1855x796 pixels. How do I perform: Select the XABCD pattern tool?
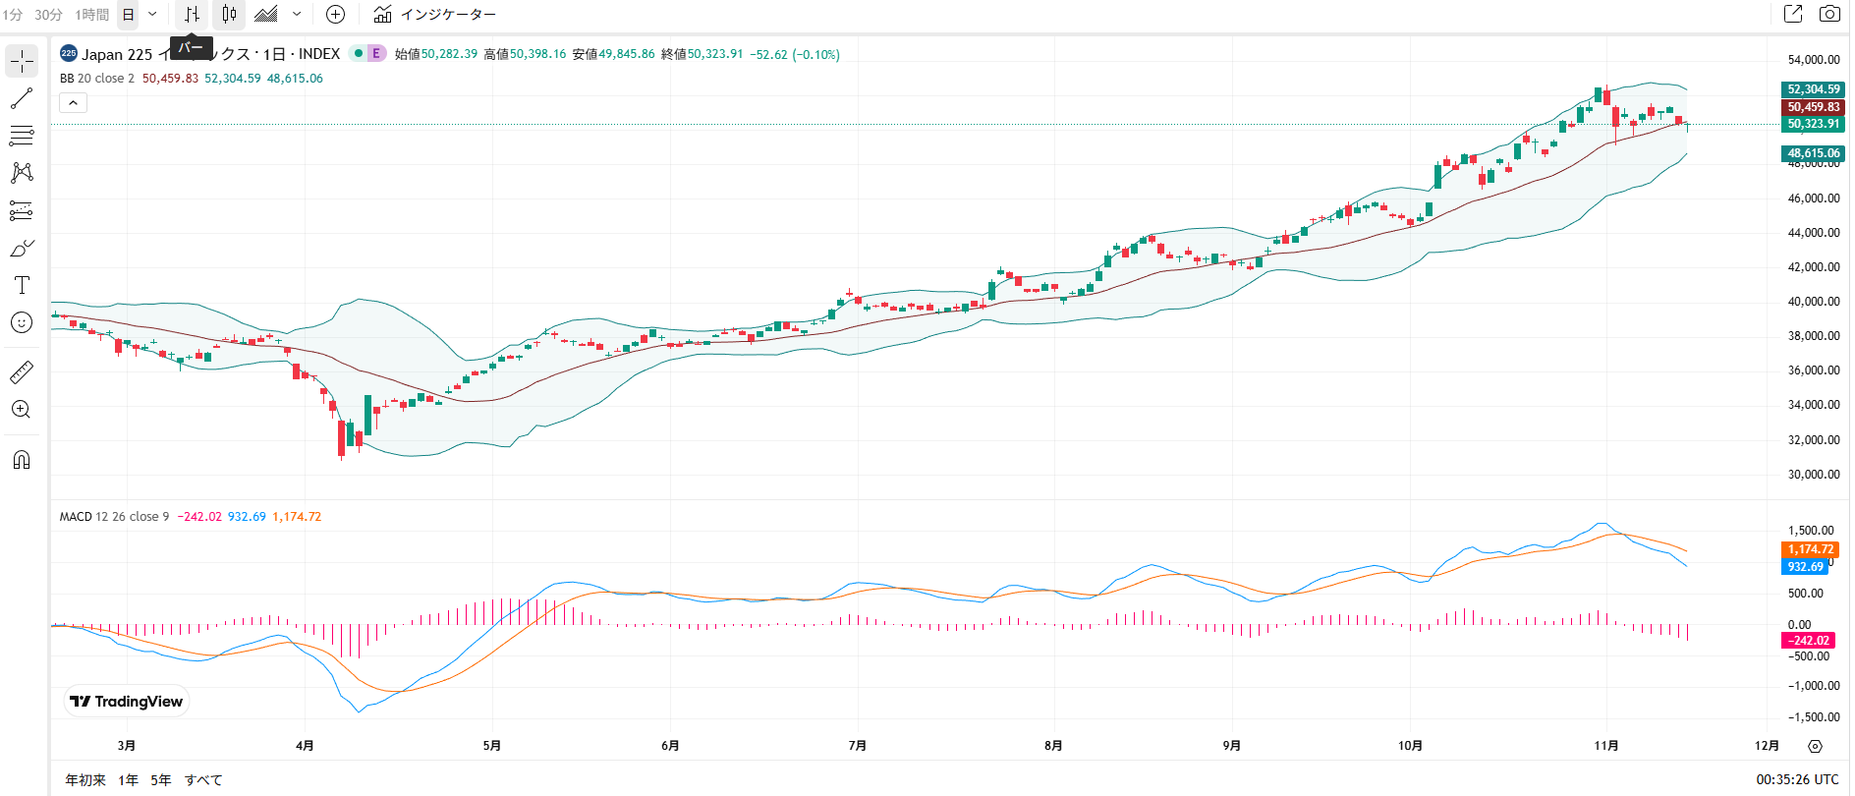22,173
